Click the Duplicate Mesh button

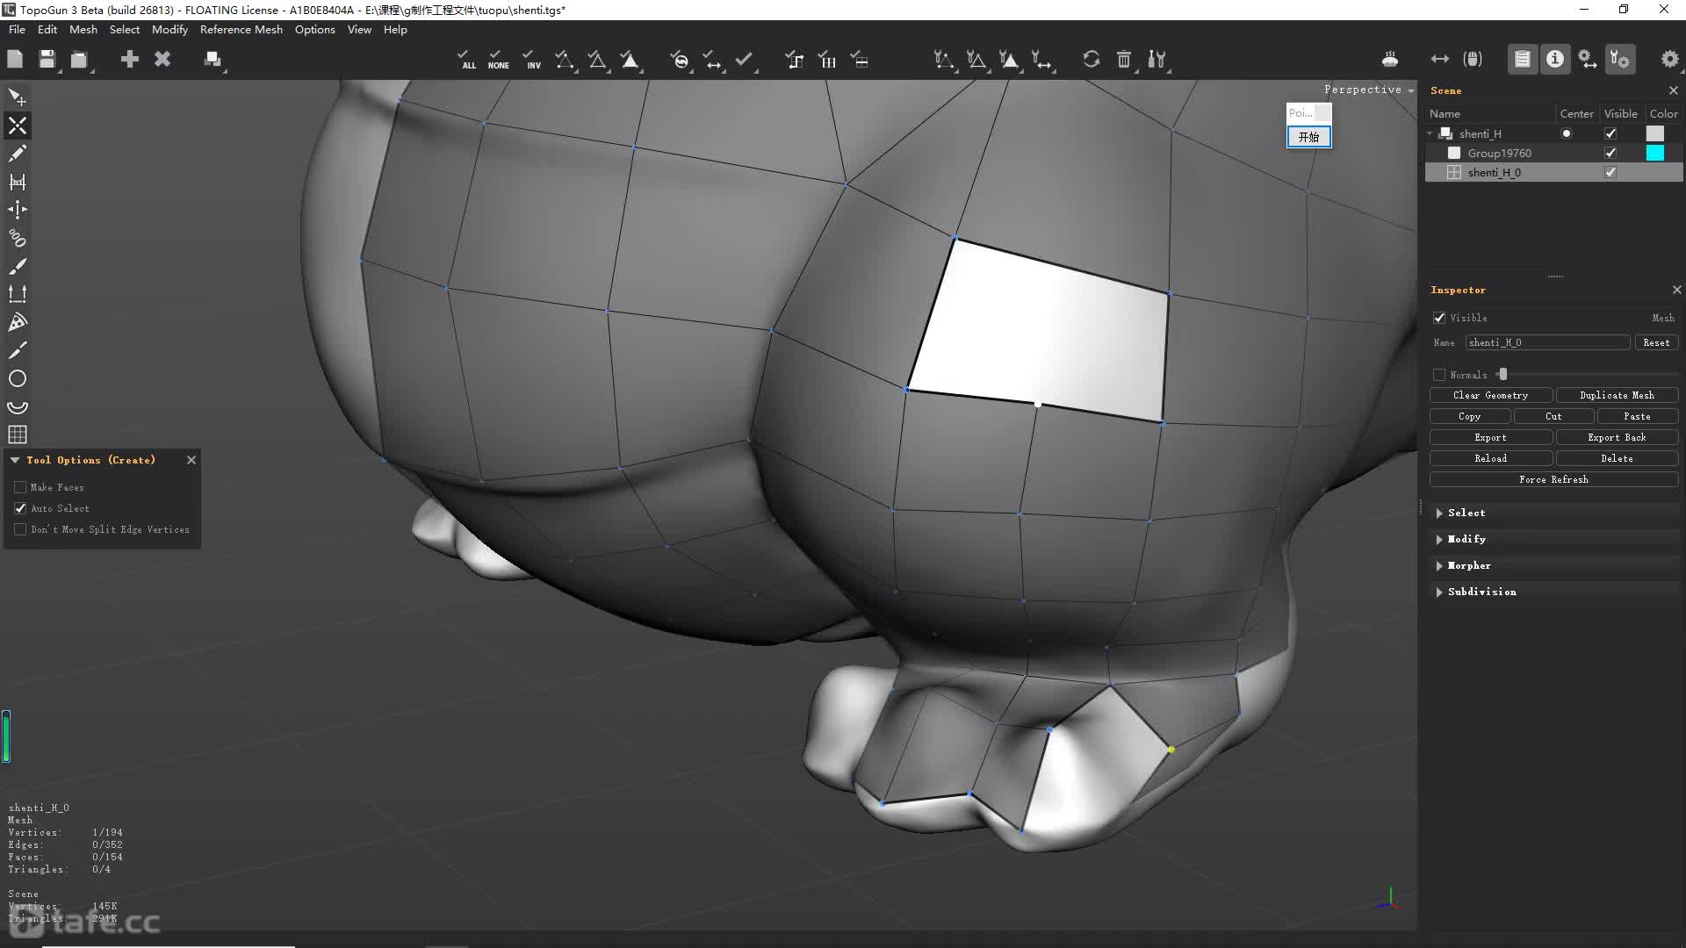coord(1617,395)
